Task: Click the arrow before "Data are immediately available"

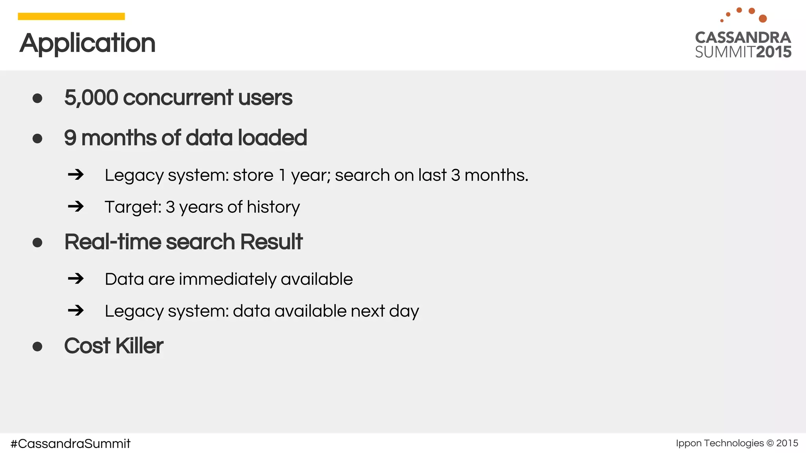Action: pos(76,279)
